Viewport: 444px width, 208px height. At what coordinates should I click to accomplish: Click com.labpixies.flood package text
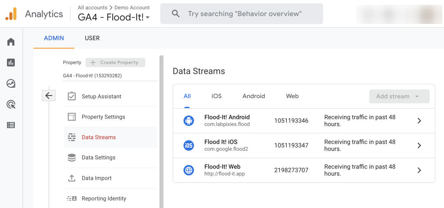click(227, 124)
